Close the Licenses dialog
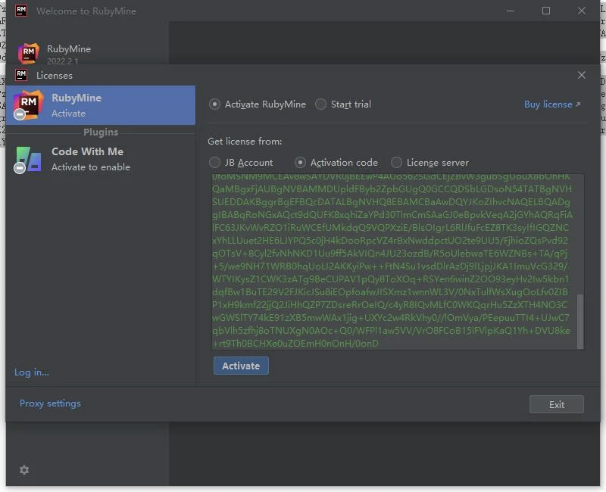Viewport: 606px width, 492px height. (582, 75)
